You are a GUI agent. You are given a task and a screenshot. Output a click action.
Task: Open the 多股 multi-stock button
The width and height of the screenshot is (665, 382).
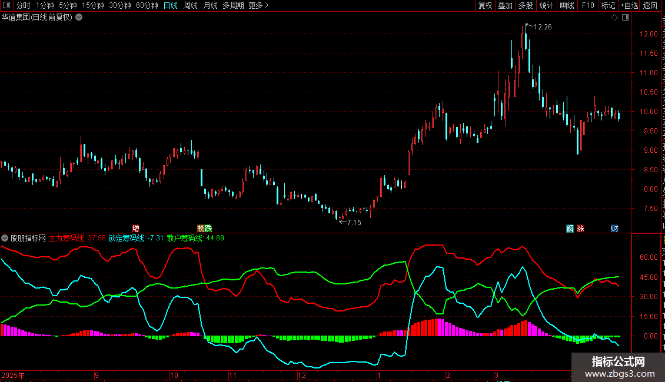pos(526,5)
